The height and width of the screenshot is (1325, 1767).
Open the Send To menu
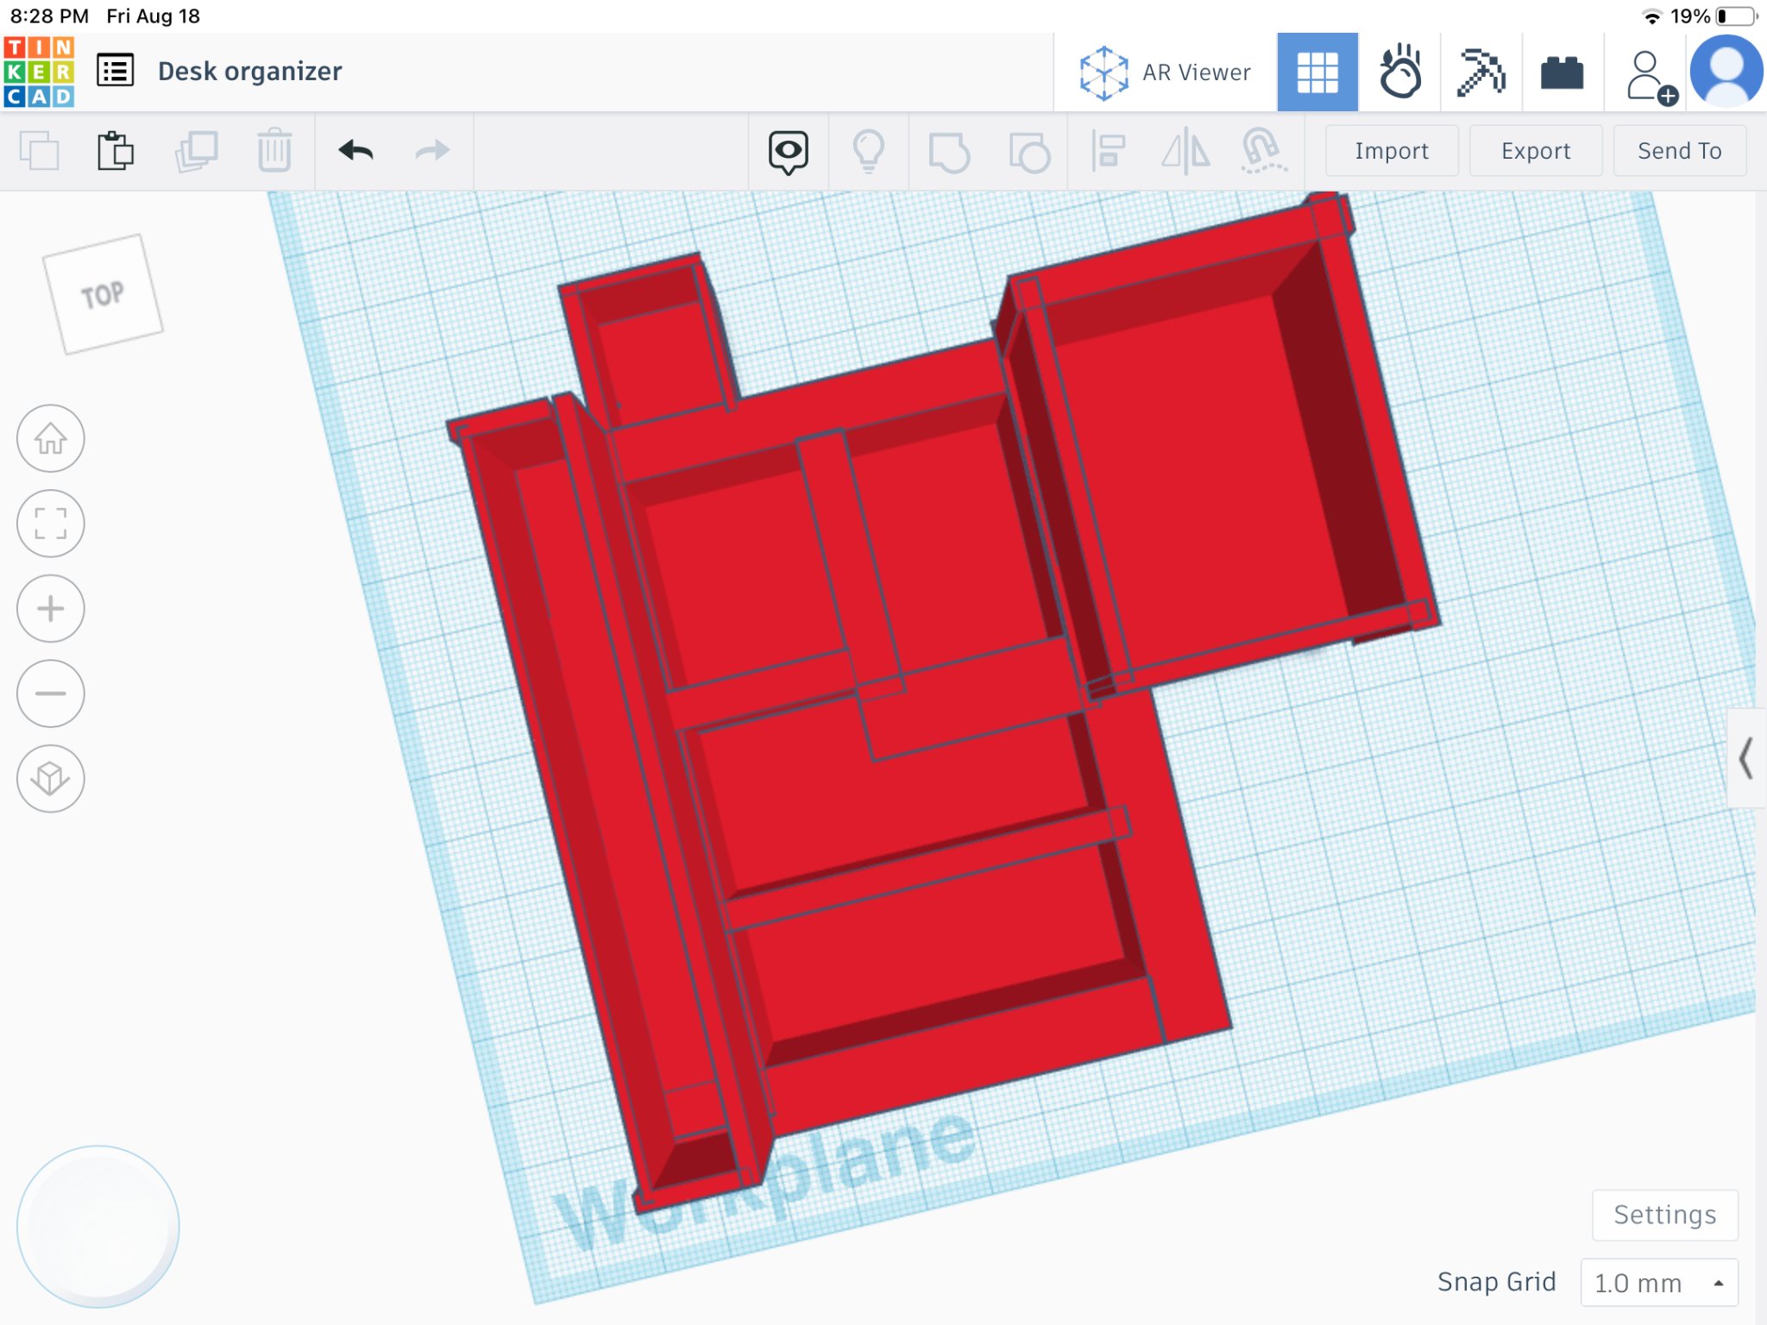(1679, 151)
